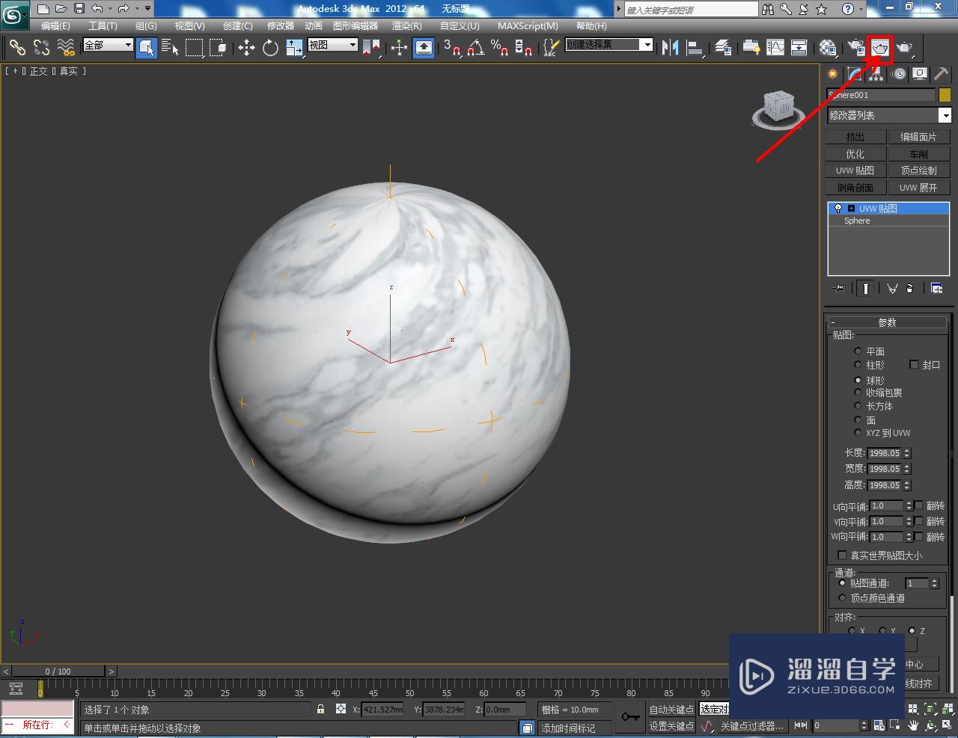Select the Link tool in main toolbar
Viewport: 958px width, 738px height.
coord(17,48)
